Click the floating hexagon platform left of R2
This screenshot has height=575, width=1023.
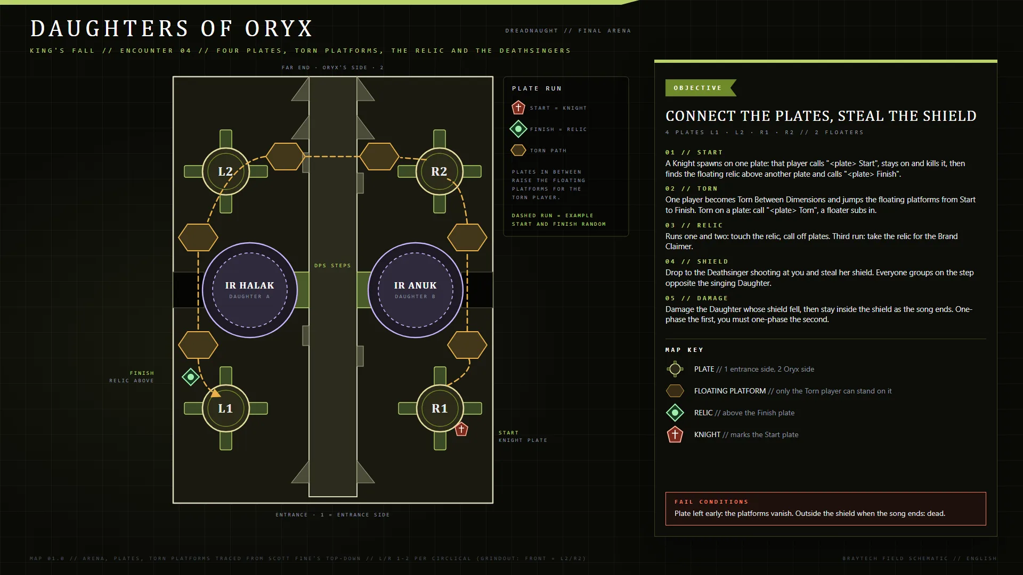pos(379,157)
